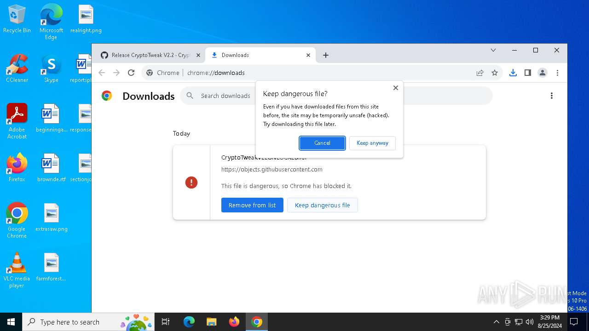
Task: Click the Search downloads field
Action: [x=336, y=96]
